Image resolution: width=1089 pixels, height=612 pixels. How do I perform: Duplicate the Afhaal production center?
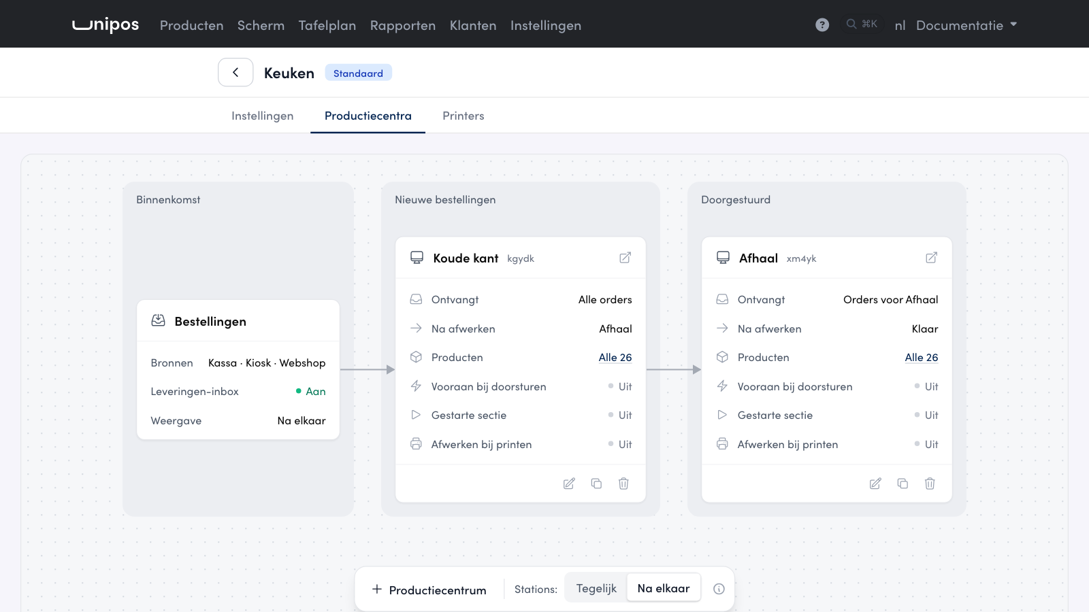[x=903, y=483]
